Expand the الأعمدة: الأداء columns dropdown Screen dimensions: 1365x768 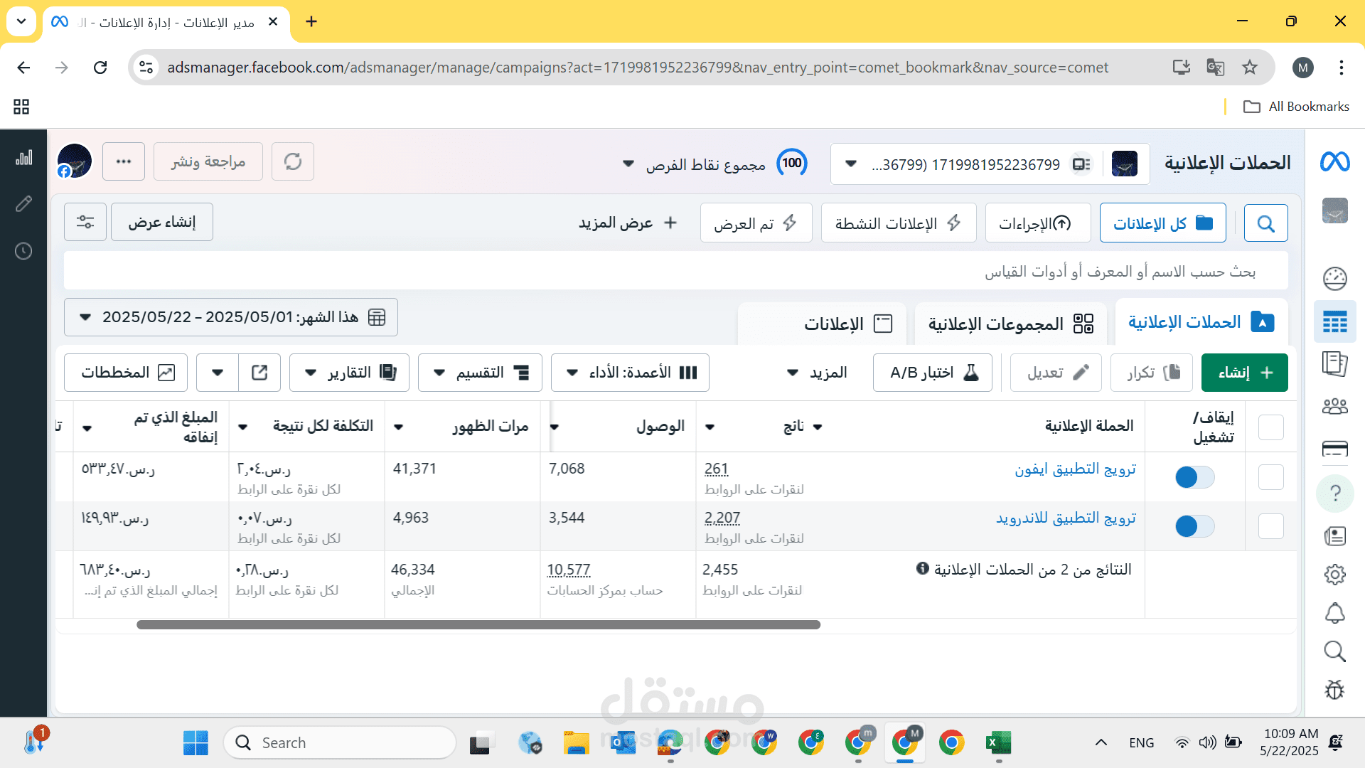click(x=630, y=373)
